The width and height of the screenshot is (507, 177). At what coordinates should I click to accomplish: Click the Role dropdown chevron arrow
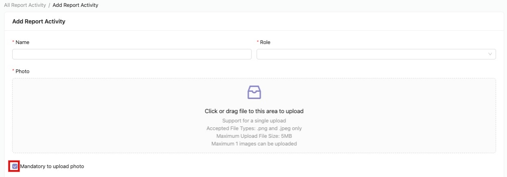(490, 54)
